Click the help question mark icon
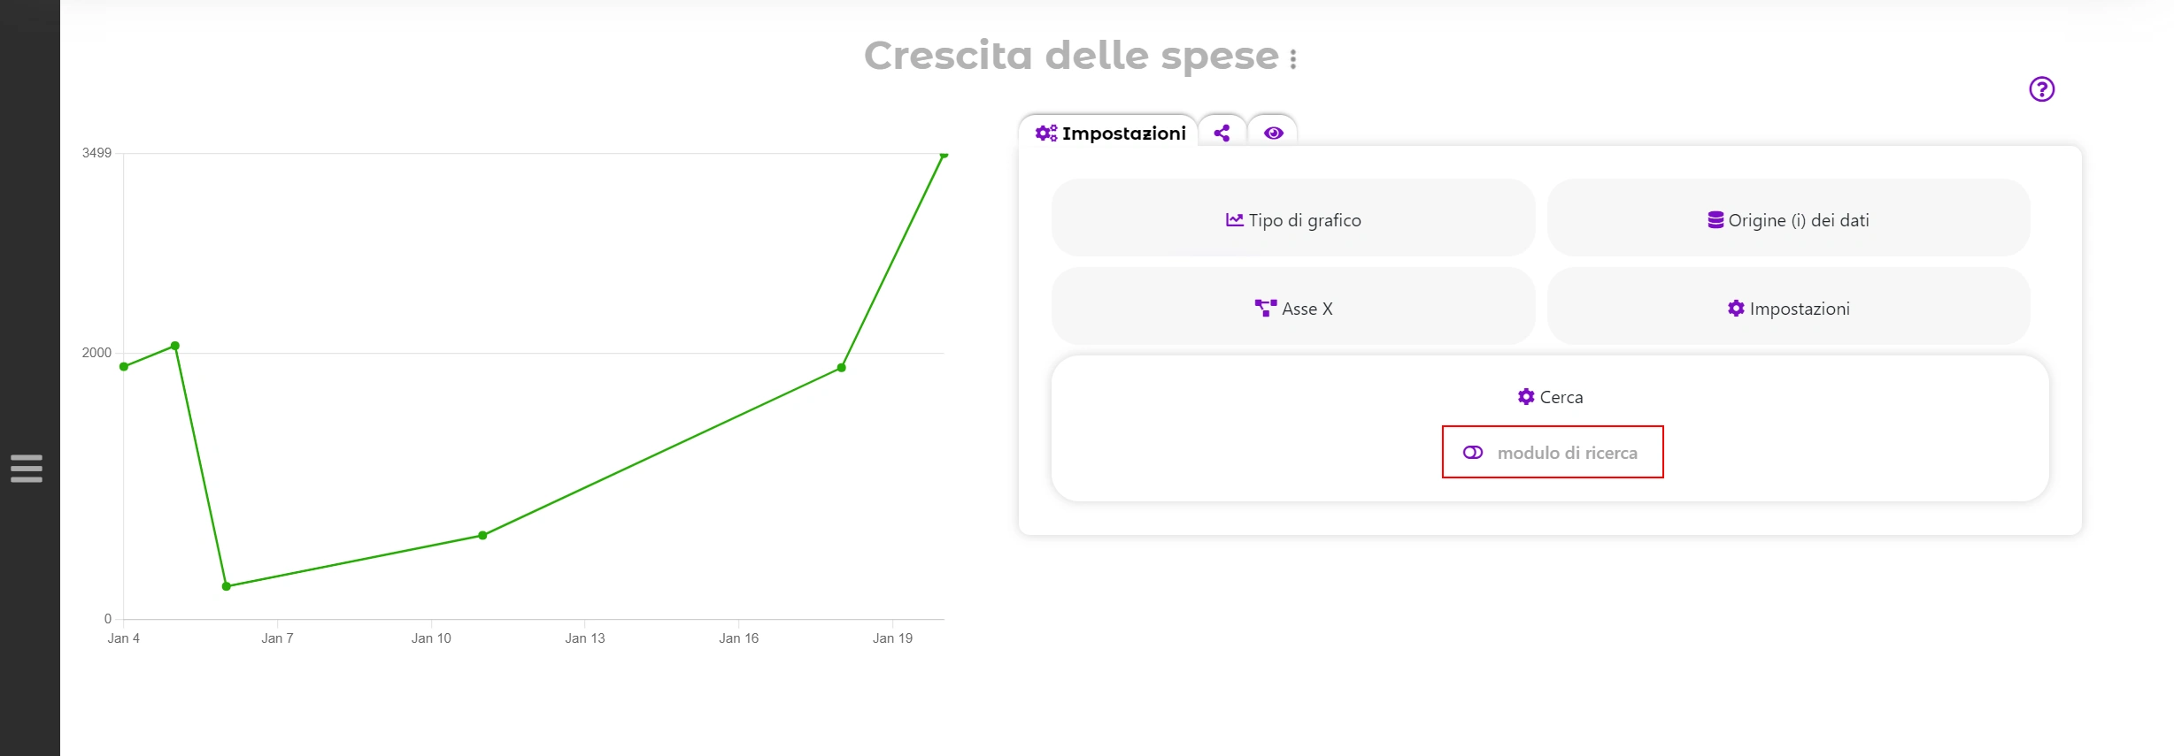2174x756 pixels. [2041, 89]
